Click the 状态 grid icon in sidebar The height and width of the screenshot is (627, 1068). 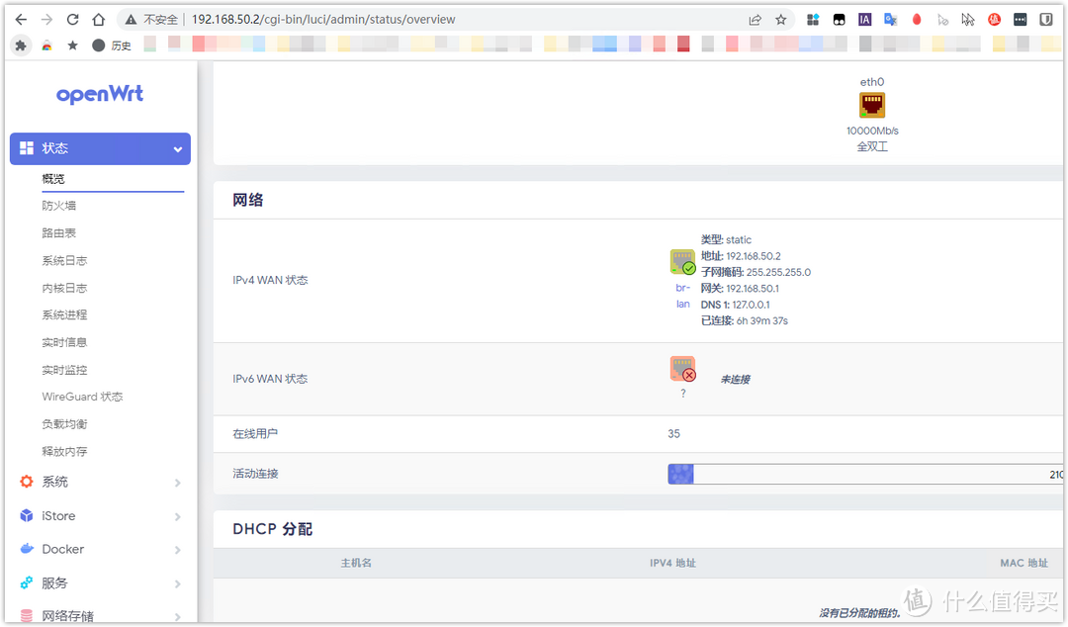tap(27, 148)
